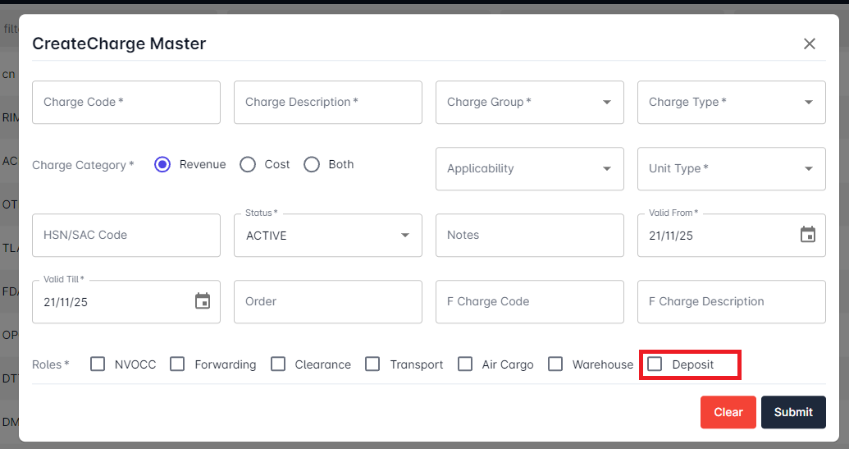Enable the Warehouse role checkbox
Viewport: 849px width, 449px height.
coord(555,364)
